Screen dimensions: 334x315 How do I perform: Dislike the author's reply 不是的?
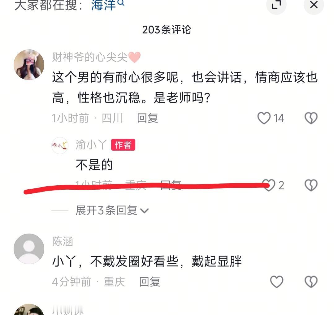pos(311,185)
